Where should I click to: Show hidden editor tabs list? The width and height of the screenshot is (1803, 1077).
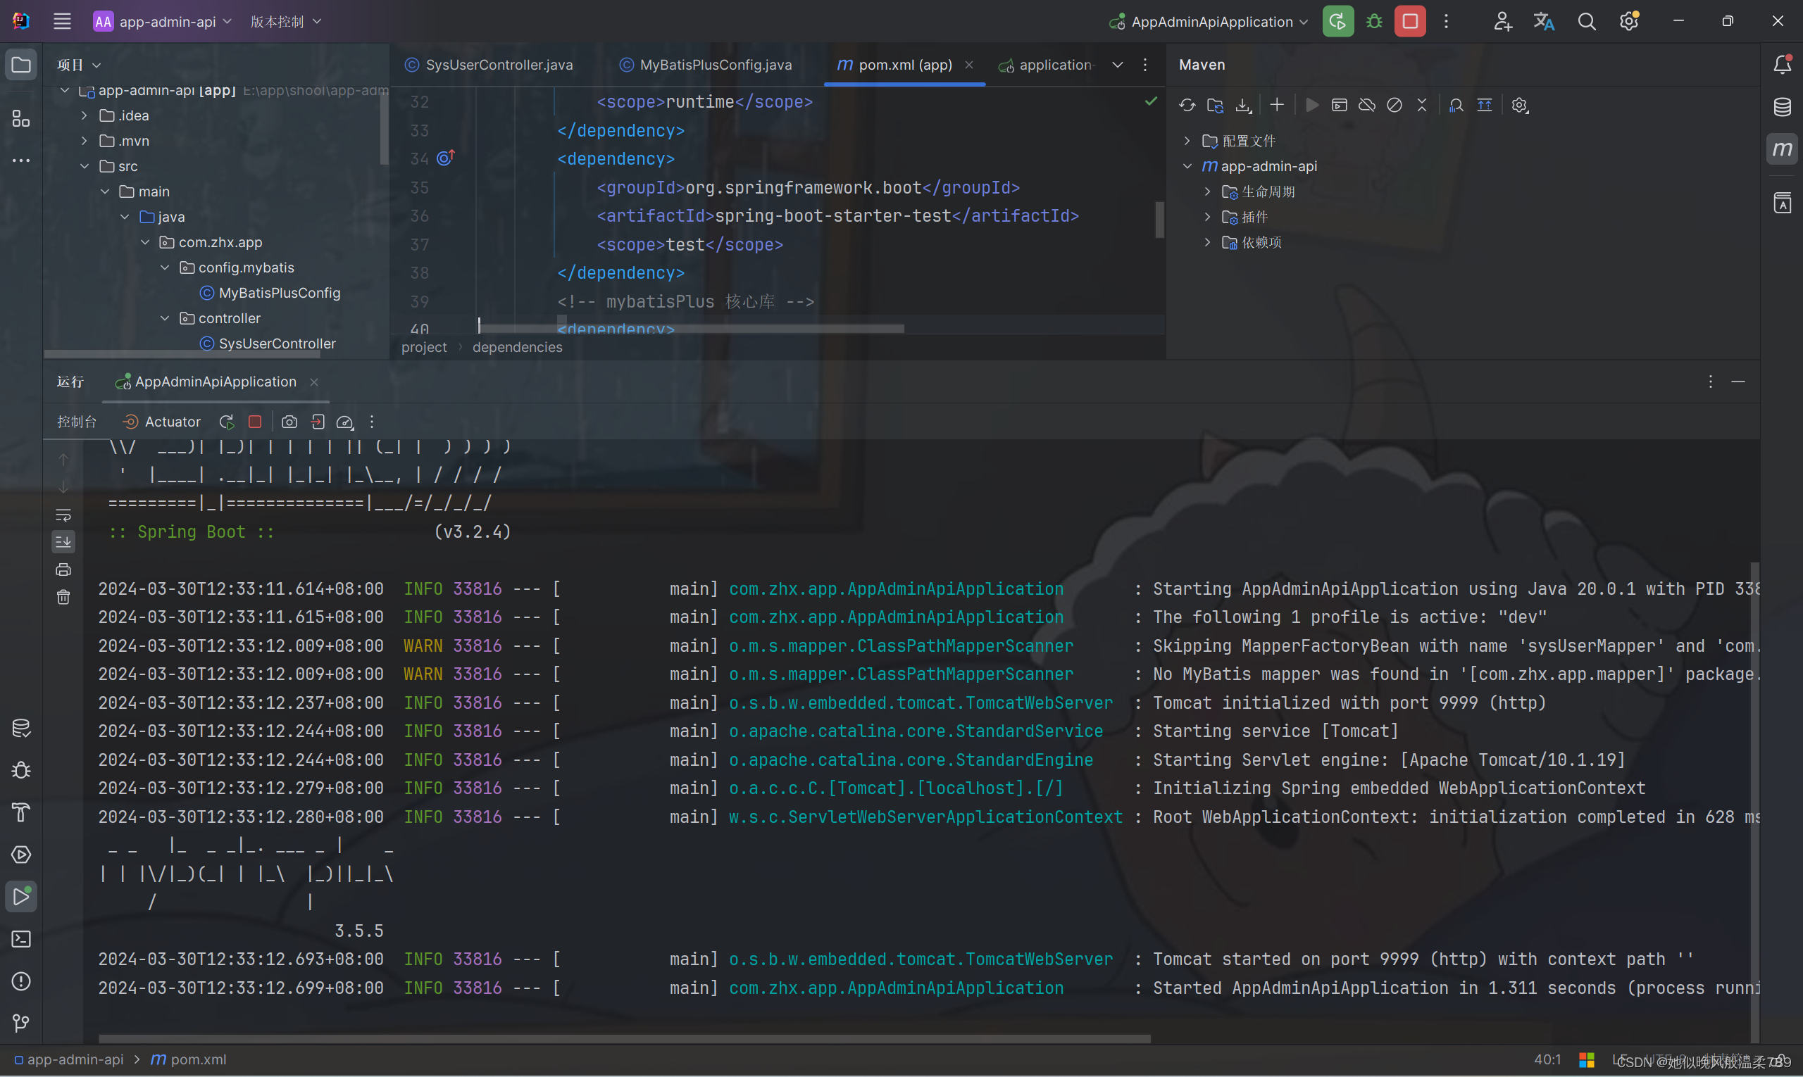(x=1118, y=65)
